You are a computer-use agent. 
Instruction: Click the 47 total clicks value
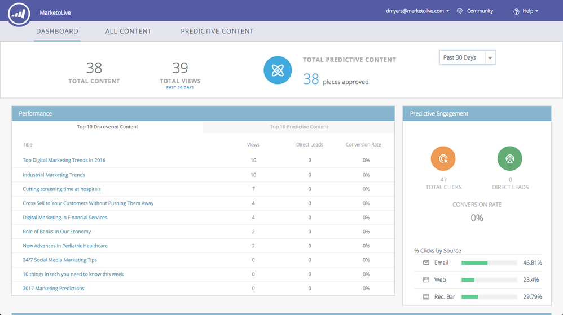443,179
